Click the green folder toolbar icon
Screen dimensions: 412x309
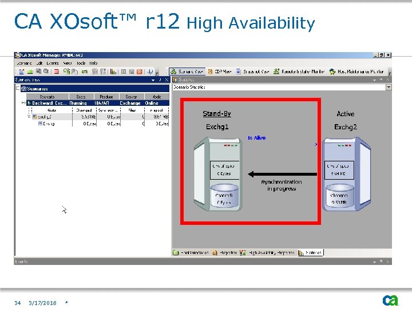30,72
